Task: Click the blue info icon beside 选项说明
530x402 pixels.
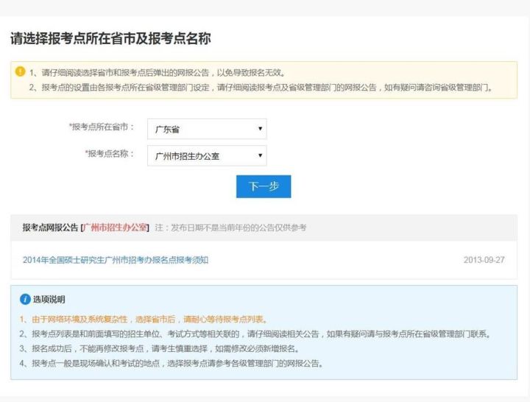Action: coord(24,299)
